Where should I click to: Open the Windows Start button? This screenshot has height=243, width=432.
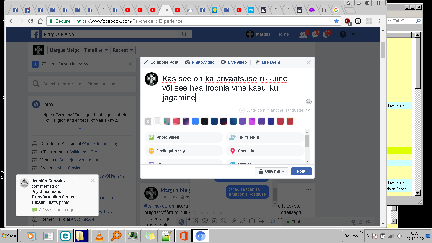[9, 236]
